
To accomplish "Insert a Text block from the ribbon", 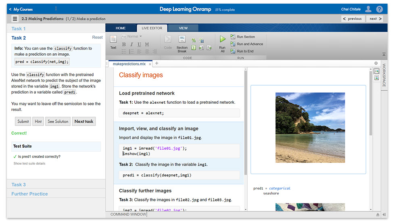I will (x=113, y=42).
